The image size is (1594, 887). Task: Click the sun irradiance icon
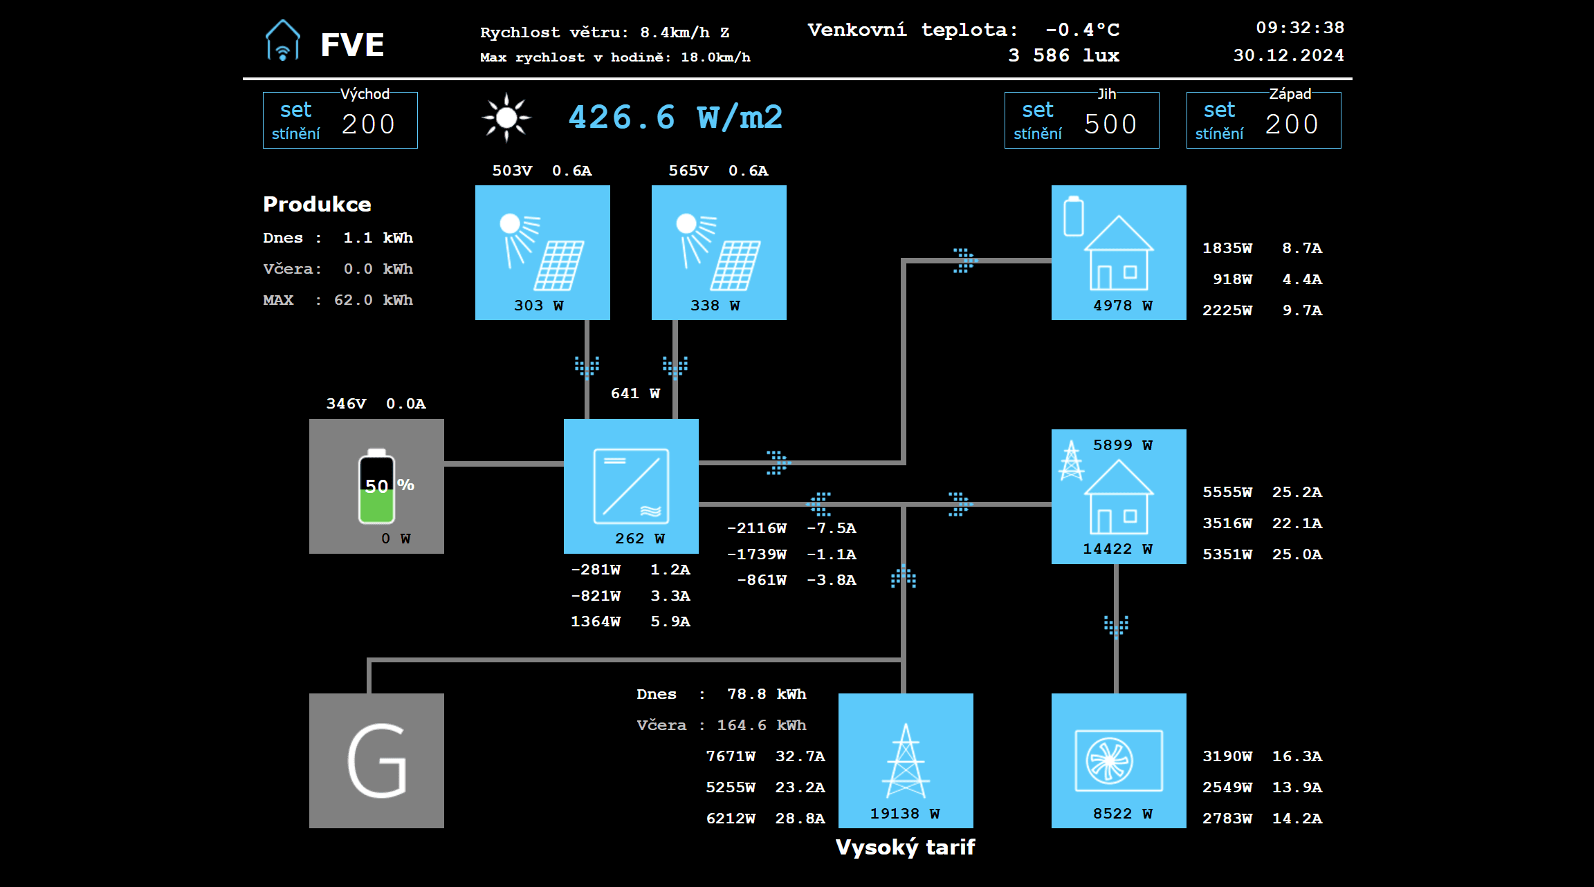click(x=506, y=118)
